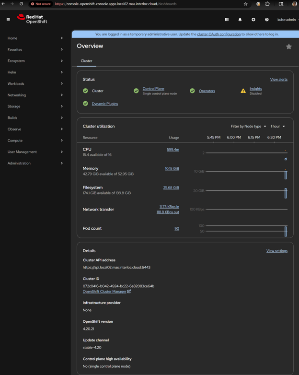Open the Pod count 90 link
299x375 pixels.
[x=177, y=229]
